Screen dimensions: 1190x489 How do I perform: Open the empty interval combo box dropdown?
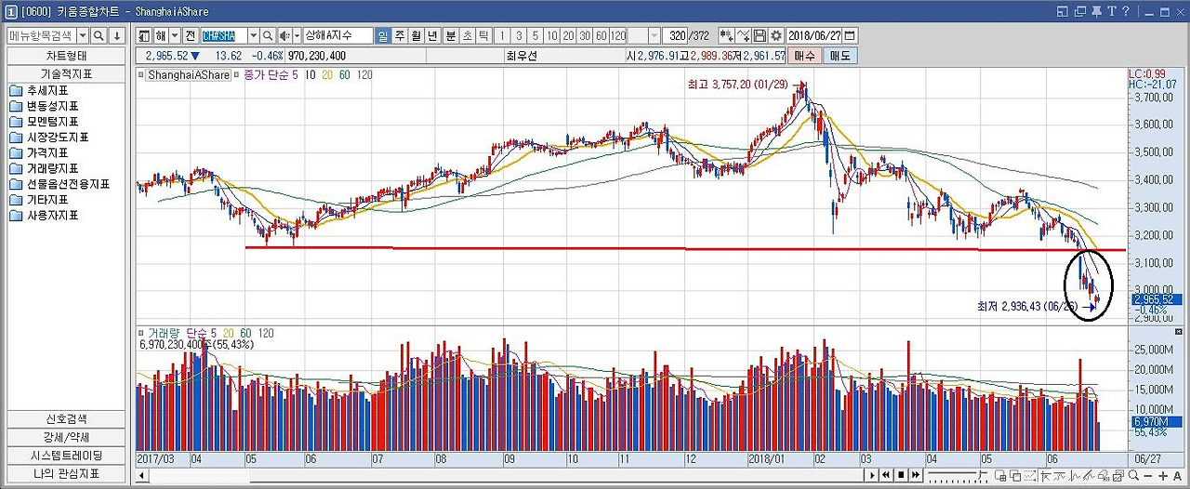(x=654, y=35)
